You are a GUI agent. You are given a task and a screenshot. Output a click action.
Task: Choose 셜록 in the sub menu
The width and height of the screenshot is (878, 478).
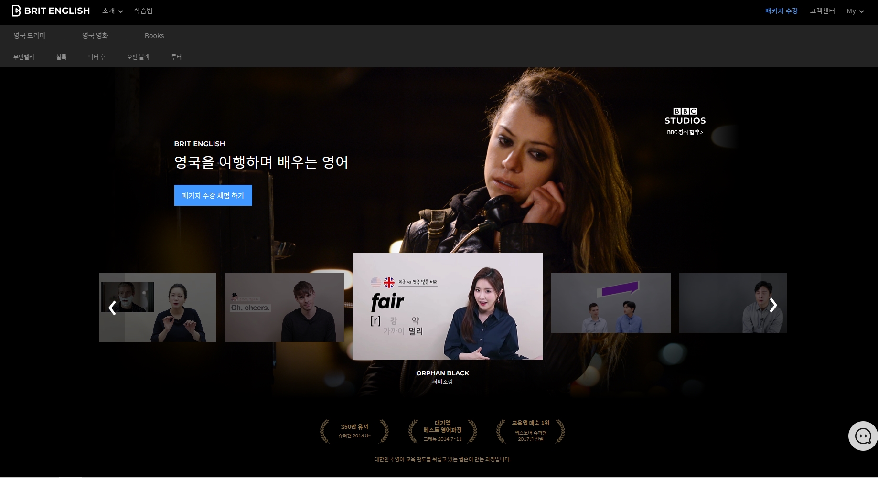tap(61, 57)
